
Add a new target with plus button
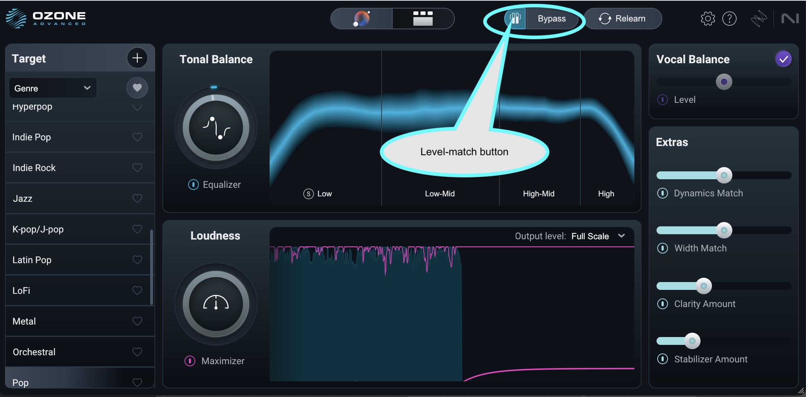click(137, 58)
